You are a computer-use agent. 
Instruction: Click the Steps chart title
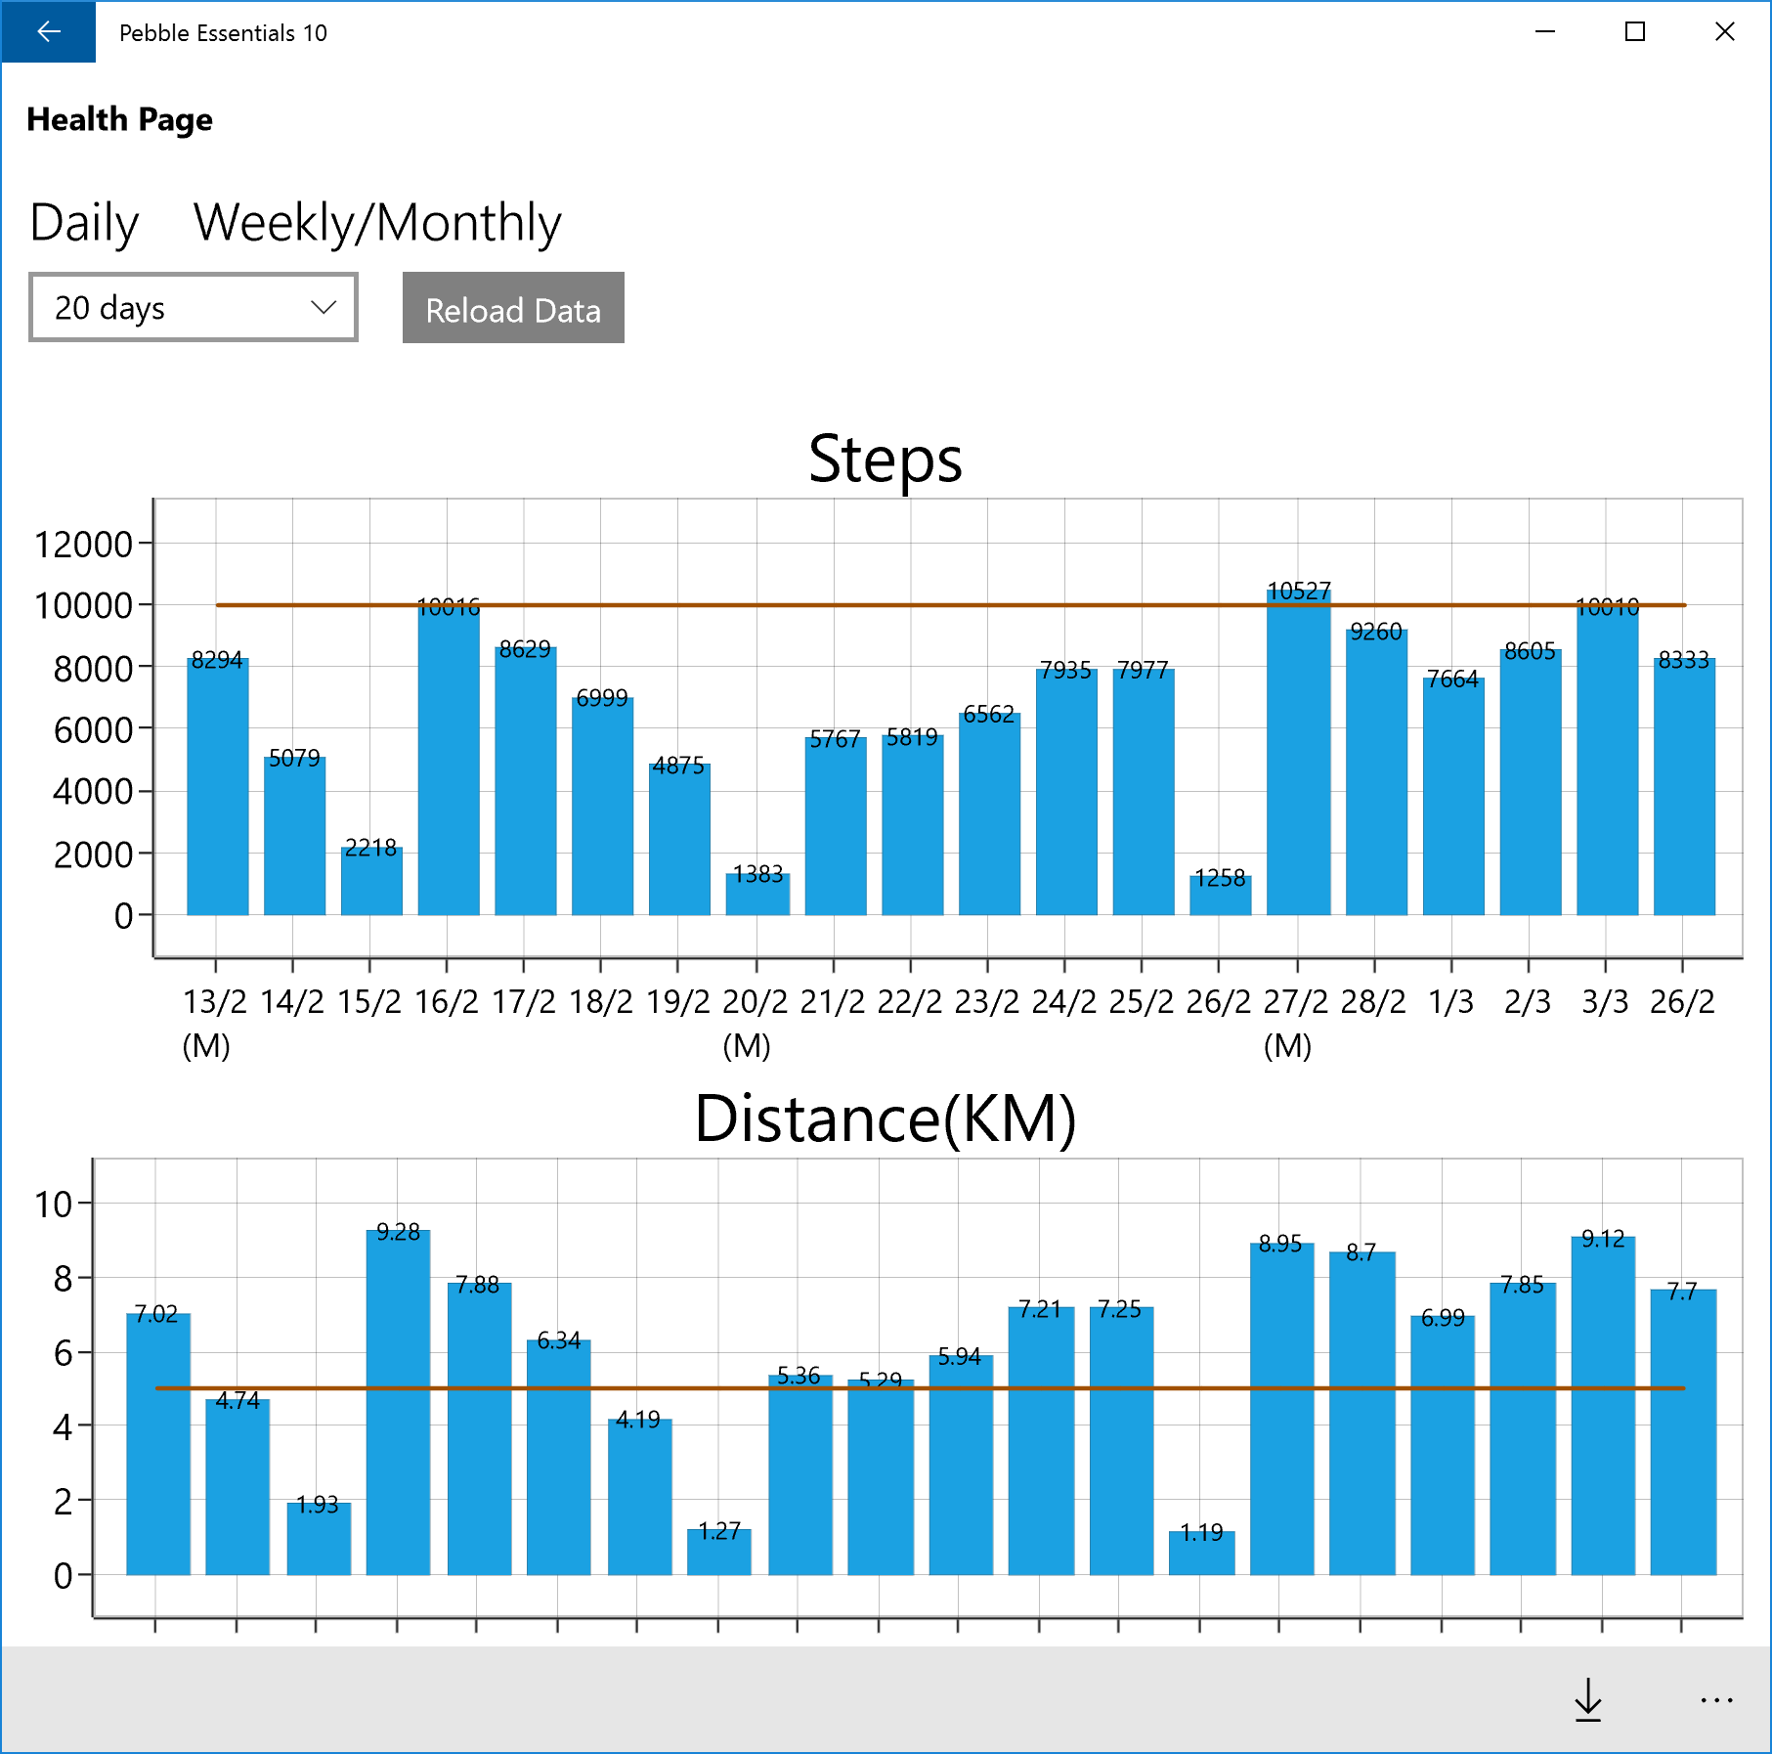point(886,459)
